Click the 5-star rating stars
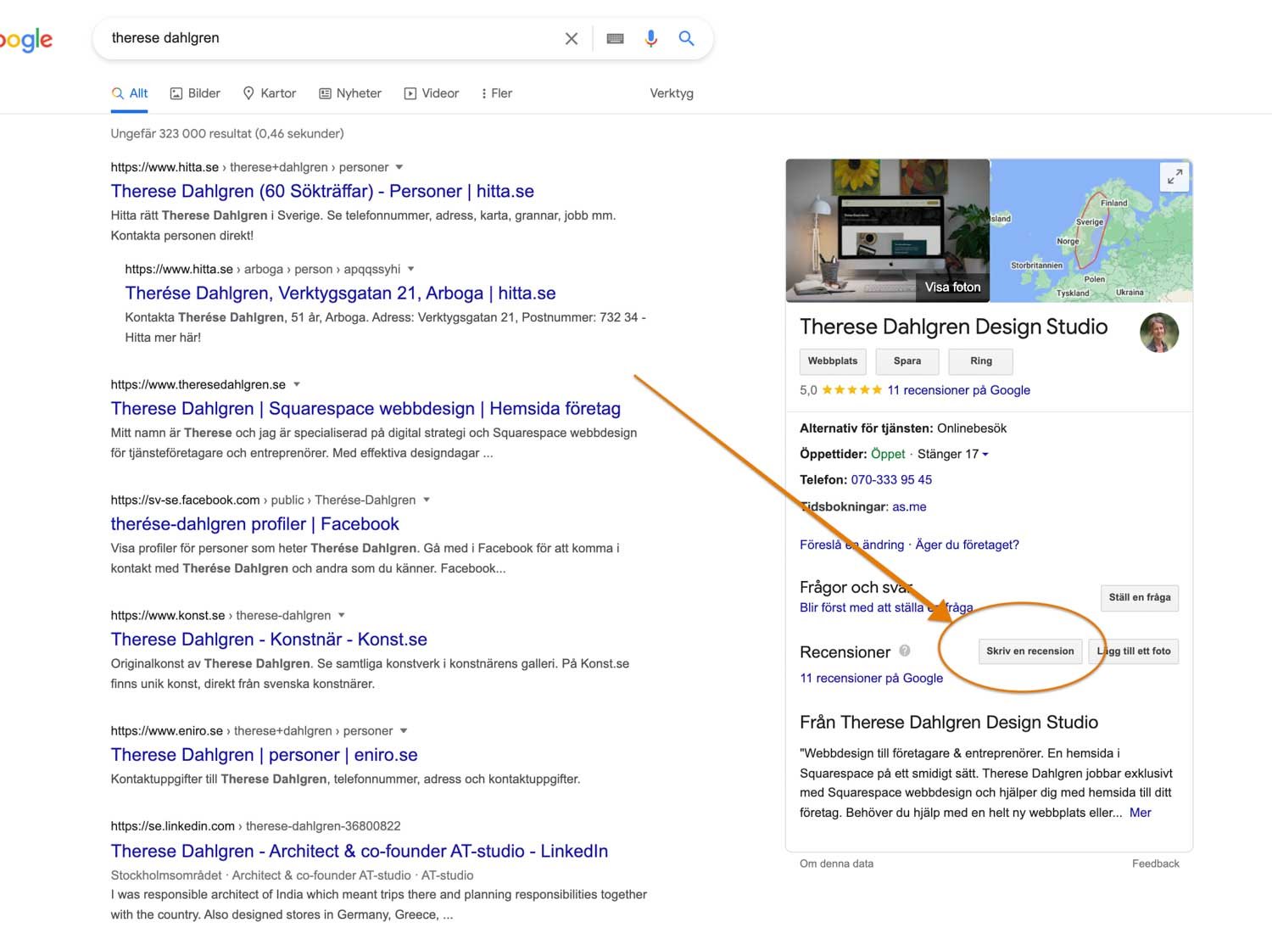Screen dimensions: 1272x939 point(852,390)
